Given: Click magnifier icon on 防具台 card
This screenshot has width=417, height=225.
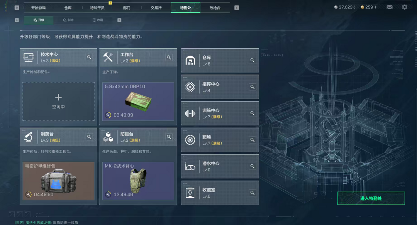Looking at the screenshot, I should 169,137.
